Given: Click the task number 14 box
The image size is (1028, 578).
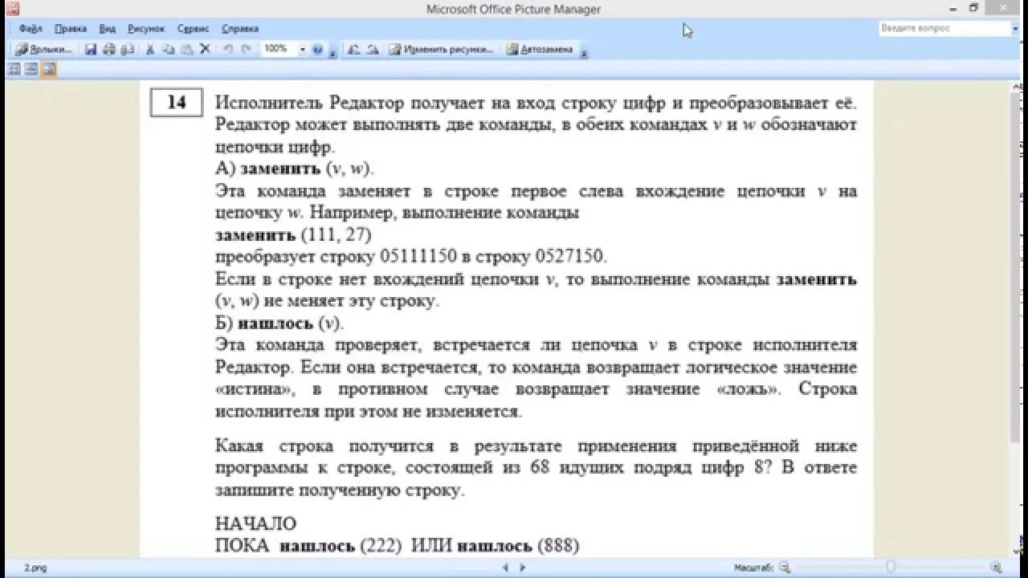Looking at the screenshot, I should click(177, 103).
